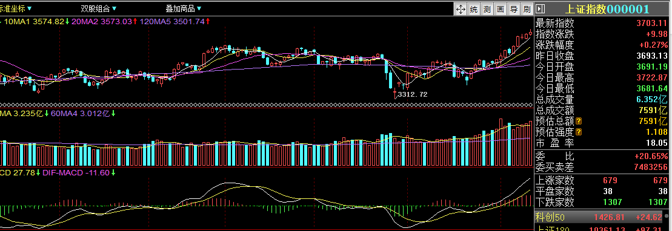Click the 指数涨跌 value +9.98
Viewport: 672px width, 231px height.
657,34
